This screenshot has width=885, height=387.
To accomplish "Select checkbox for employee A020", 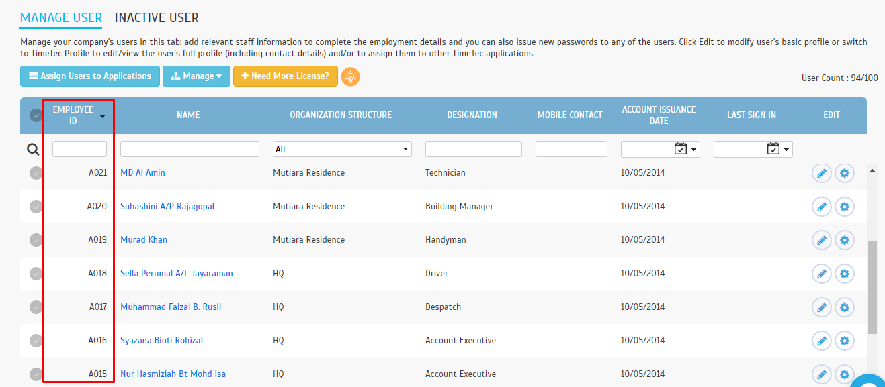I will [36, 207].
